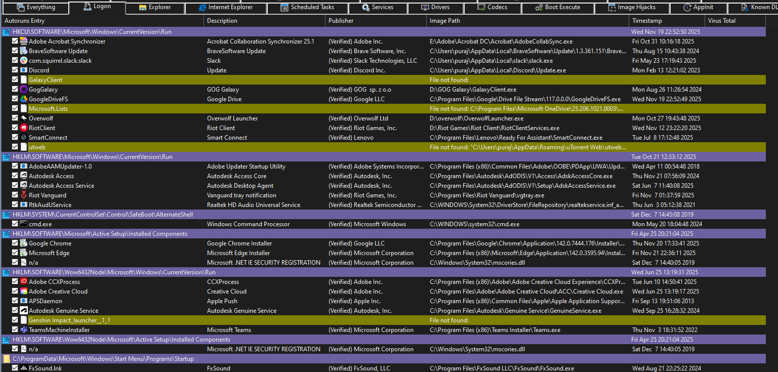This screenshot has width=778, height=372.
Task: Open the Services tab
Action: tap(378, 8)
